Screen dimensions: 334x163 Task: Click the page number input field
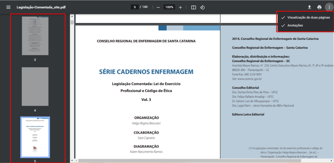pyautogui.click(x=134, y=7)
